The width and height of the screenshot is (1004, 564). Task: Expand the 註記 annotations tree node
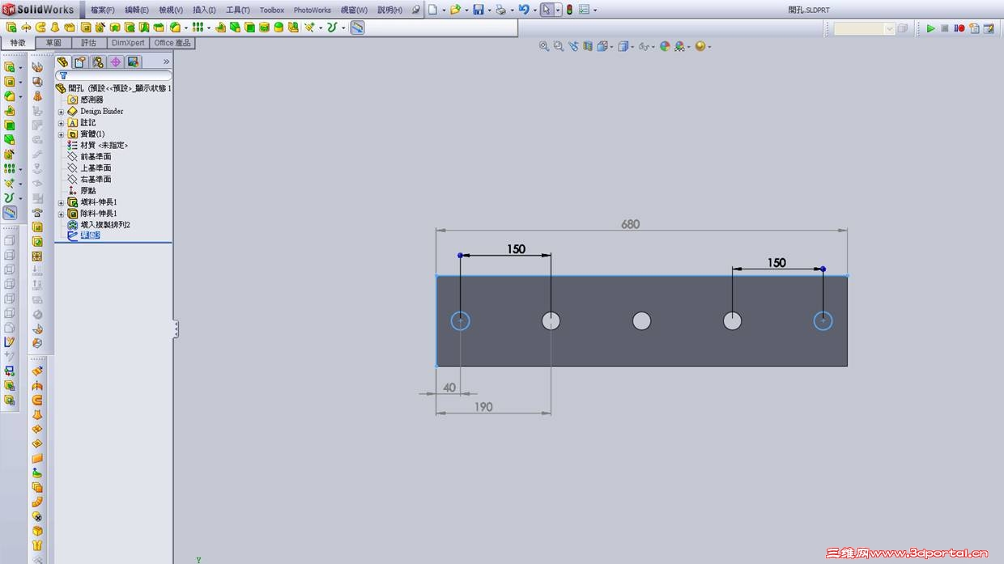click(x=61, y=123)
